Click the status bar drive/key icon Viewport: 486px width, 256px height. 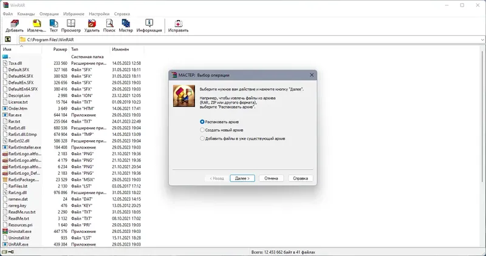[x=8, y=252]
